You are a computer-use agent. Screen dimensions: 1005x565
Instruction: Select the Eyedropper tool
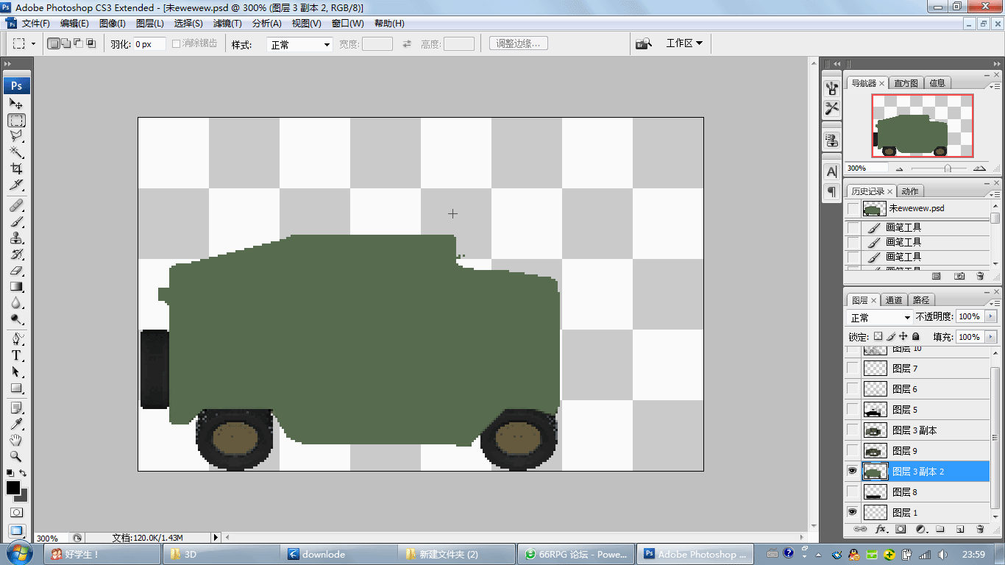pos(16,424)
